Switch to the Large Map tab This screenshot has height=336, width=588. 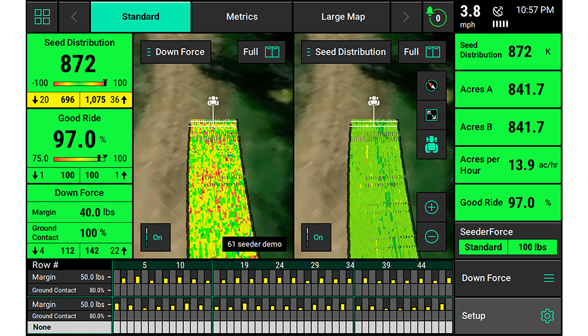343,17
